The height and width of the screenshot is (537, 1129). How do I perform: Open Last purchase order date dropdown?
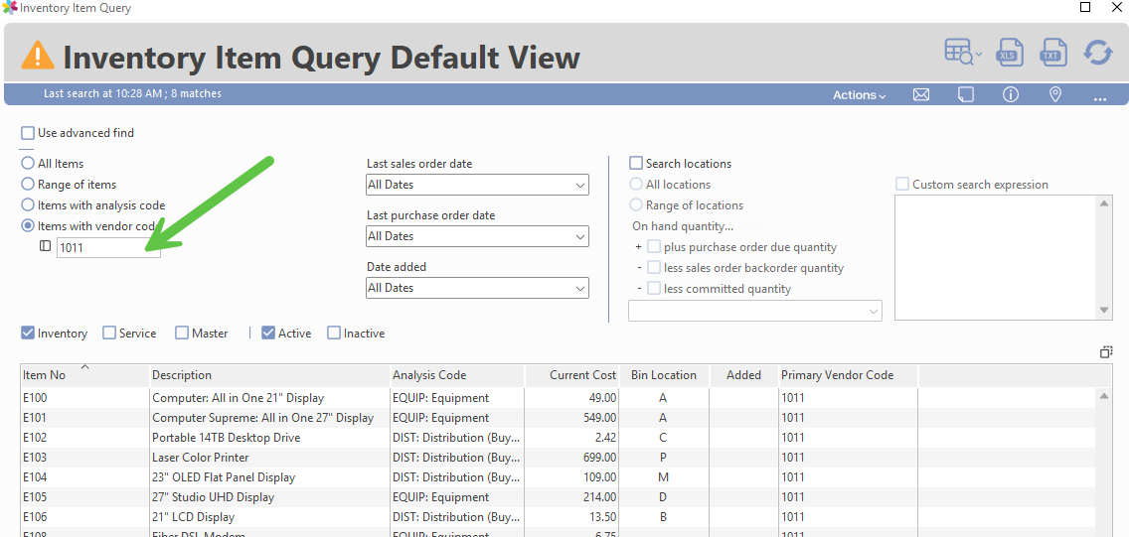tap(477, 236)
